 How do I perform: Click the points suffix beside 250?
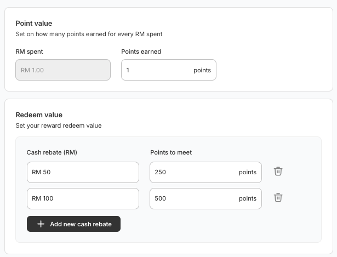tap(248, 172)
